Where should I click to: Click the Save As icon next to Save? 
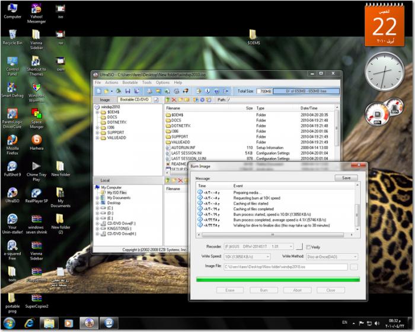136,91
